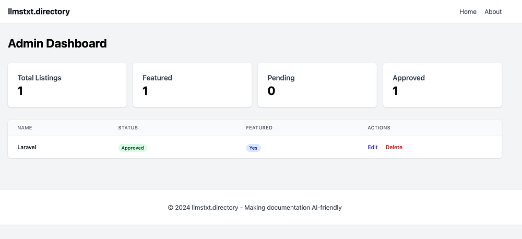Click the Approved stat card label
The height and width of the screenshot is (239, 522).
(408, 78)
